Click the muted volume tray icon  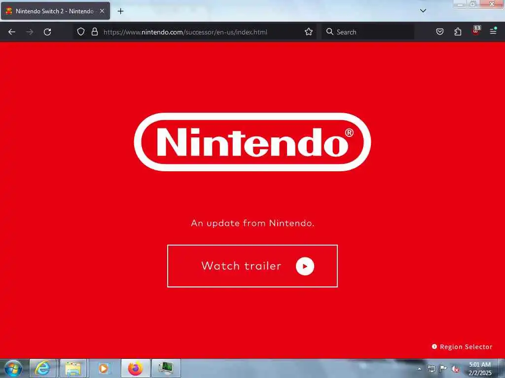point(455,369)
